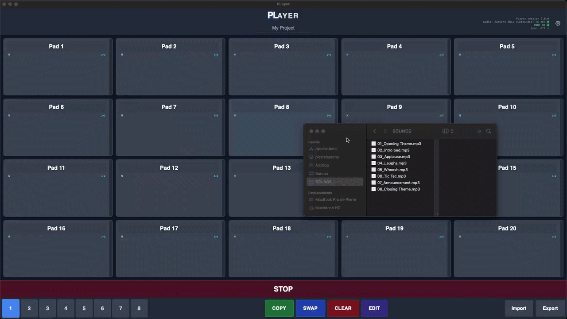Image resolution: width=567 pixels, height=319 pixels.
Task: Click the Finder search magnifier icon
Action: 489,131
